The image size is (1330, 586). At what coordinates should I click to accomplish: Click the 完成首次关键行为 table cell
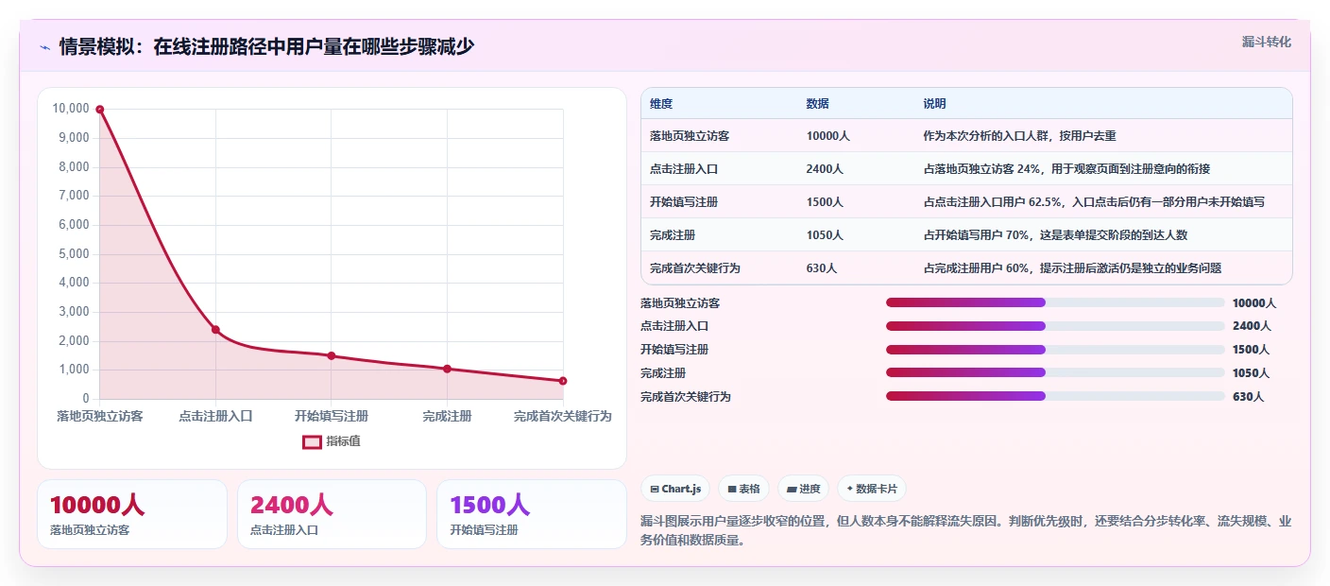pyautogui.click(x=695, y=268)
